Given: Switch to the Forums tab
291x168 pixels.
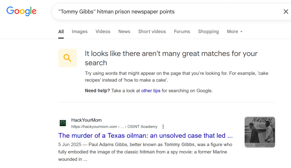Looking at the screenshot, I should click(x=182, y=32).
